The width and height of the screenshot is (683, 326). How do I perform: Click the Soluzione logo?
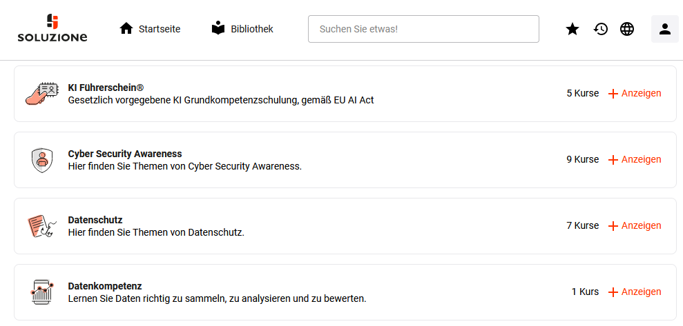point(52,29)
